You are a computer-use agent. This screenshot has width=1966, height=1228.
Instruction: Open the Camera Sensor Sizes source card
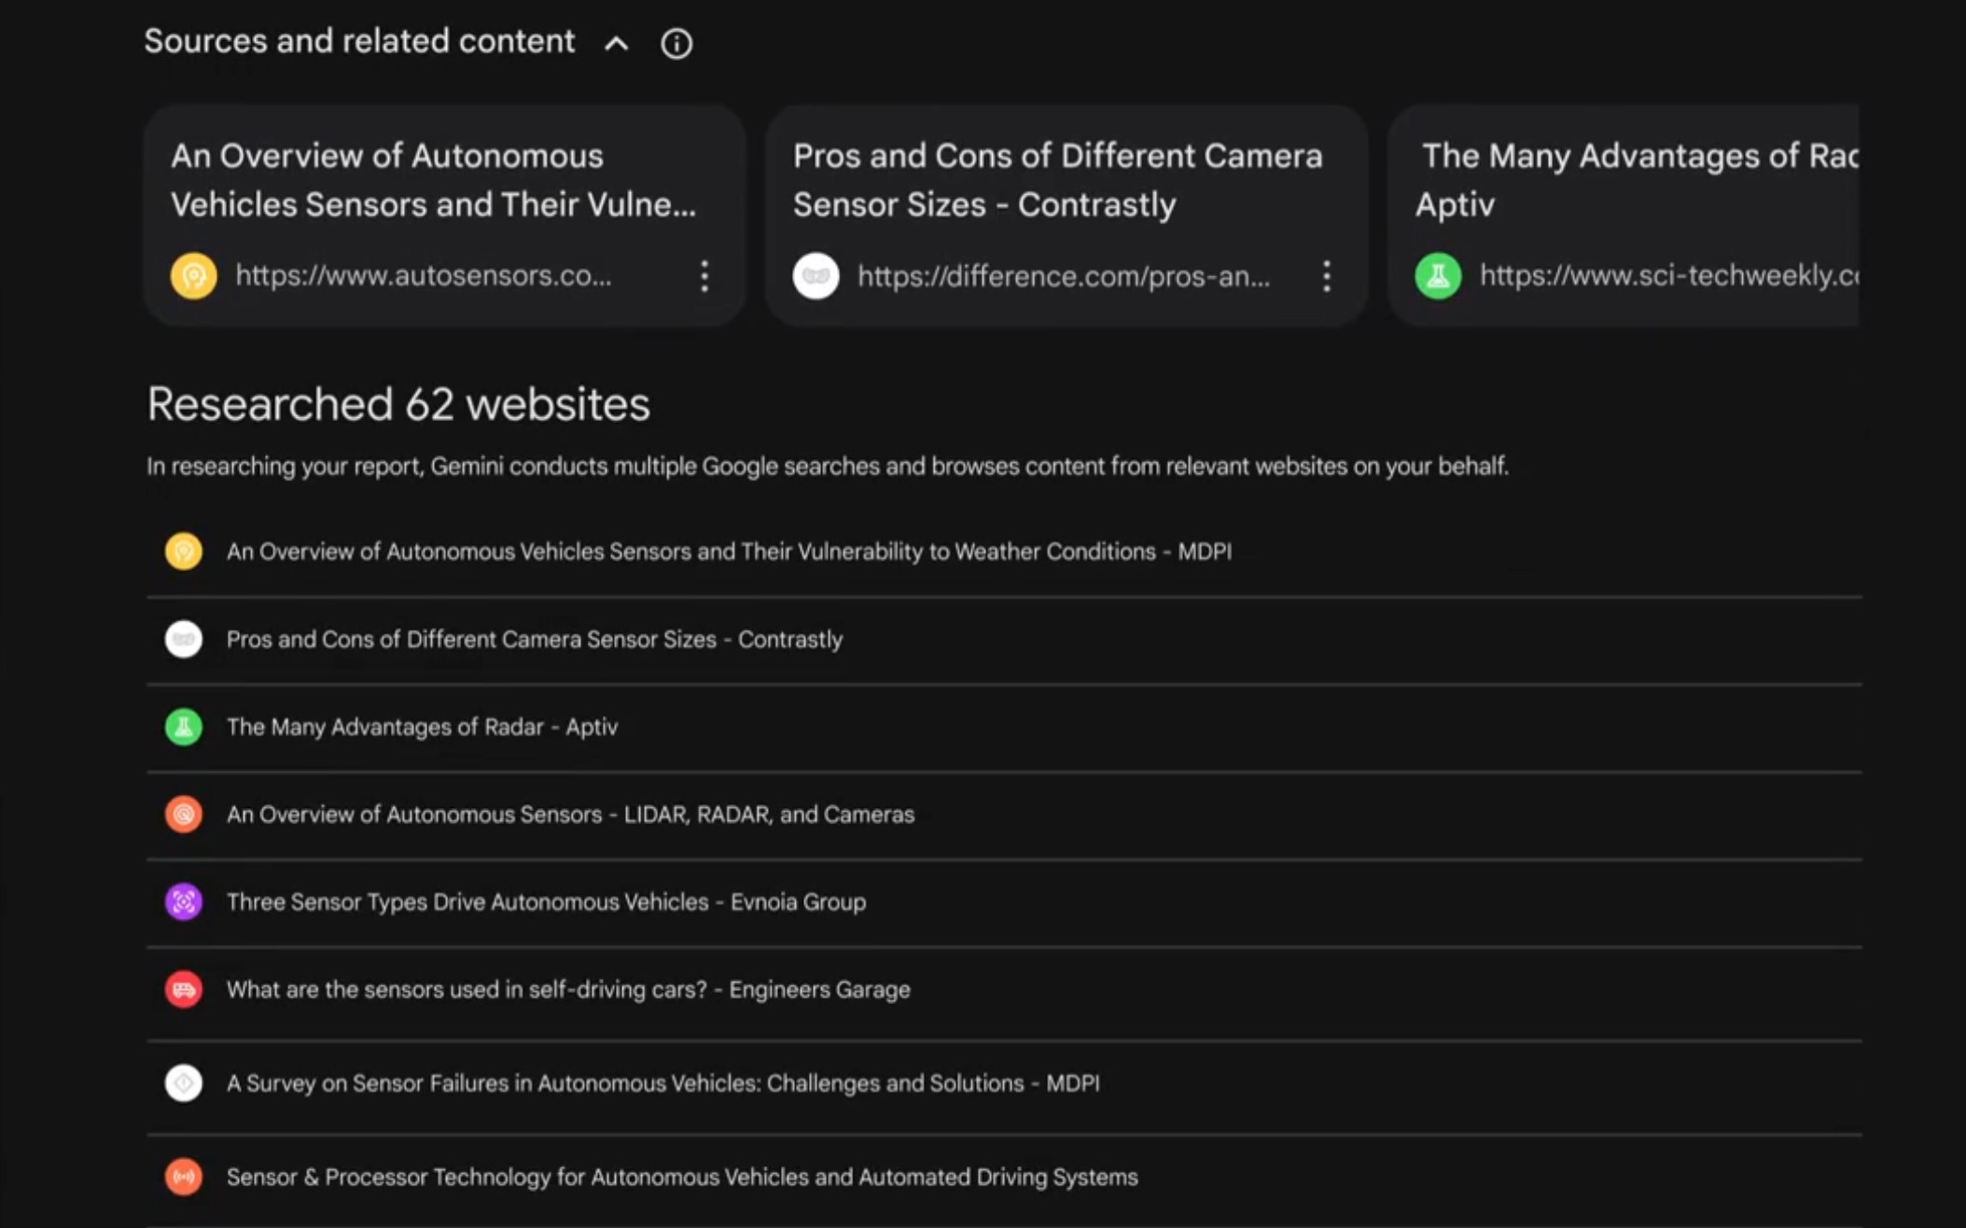tap(1067, 215)
